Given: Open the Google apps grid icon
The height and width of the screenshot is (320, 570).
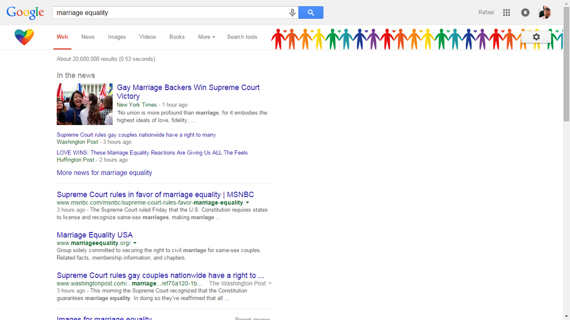Looking at the screenshot, I should pos(506,12).
